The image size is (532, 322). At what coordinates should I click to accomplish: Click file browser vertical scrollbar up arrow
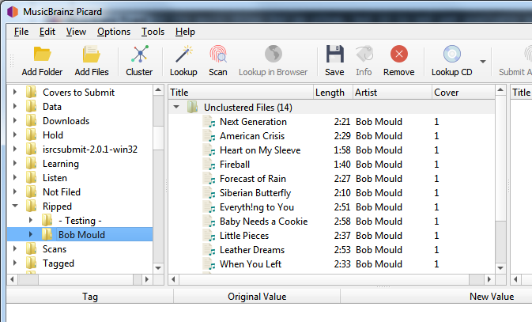[x=158, y=90]
